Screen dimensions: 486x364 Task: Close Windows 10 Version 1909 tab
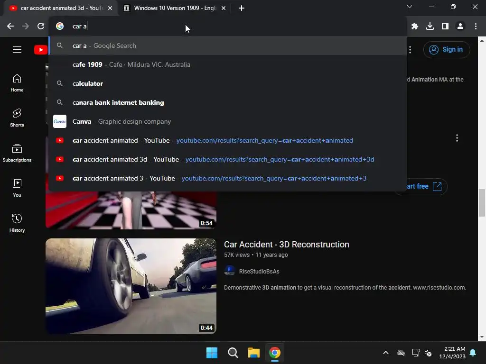click(224, 8)
